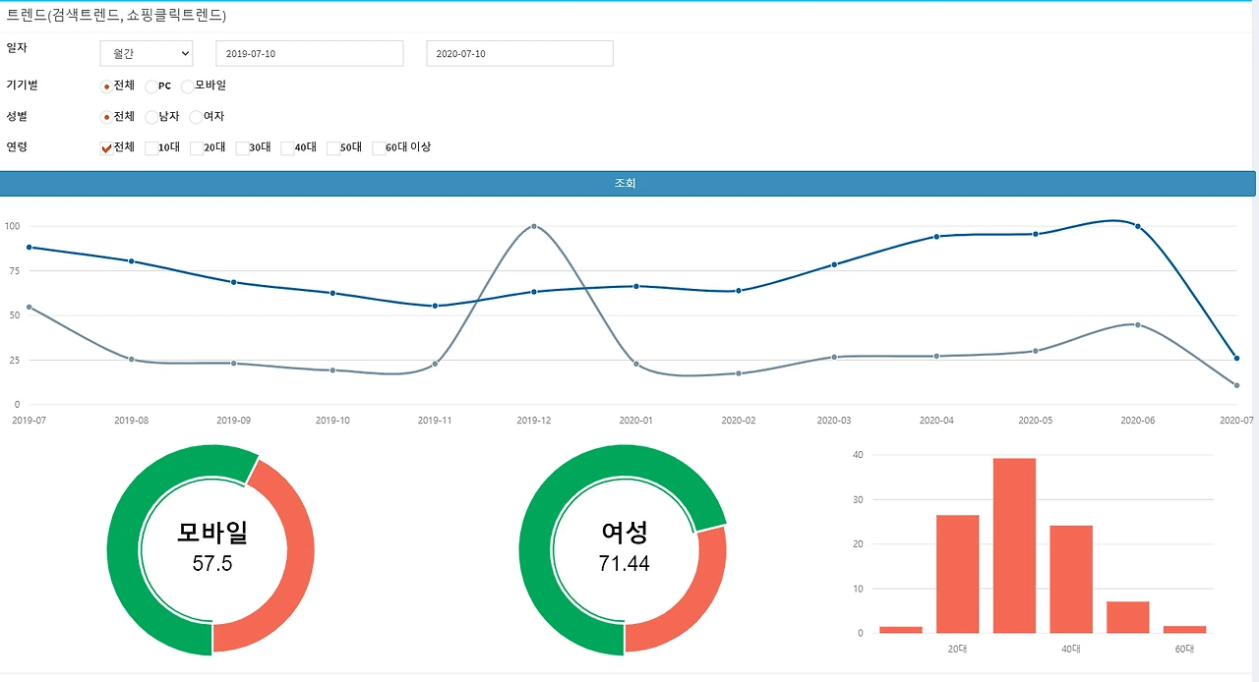Click the end date input showing 2020-07-10
Image resolution: width=1259 pixels, height=682 pixels.
[x=519, y=53]
